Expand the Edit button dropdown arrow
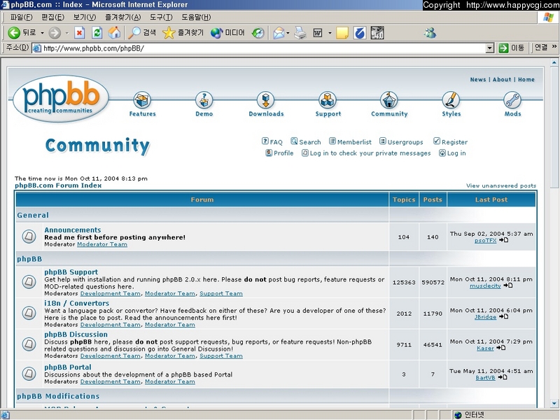The image size is (560, 420). 330,33
